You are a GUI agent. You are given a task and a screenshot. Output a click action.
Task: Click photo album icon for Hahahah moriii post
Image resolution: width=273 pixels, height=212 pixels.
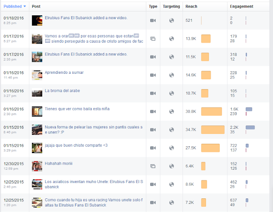[153, 166]
